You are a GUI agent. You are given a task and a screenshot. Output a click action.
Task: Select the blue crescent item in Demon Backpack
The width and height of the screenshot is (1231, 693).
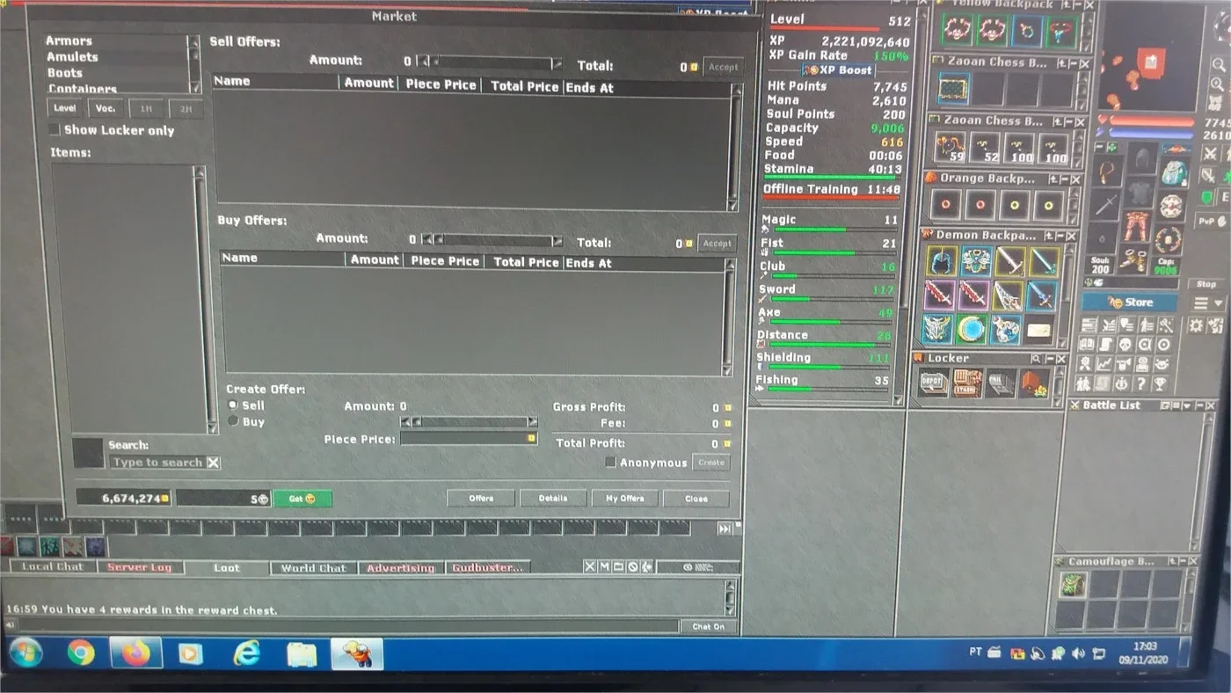tap(972, 330)
